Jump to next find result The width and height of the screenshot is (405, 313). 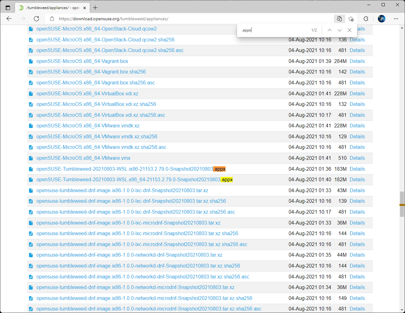[340, 30]
